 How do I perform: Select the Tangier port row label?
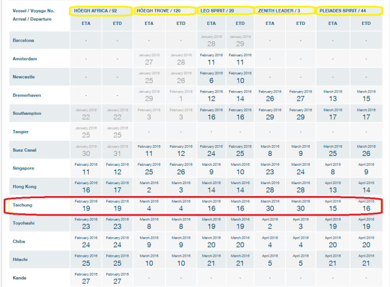pos(21,132)
